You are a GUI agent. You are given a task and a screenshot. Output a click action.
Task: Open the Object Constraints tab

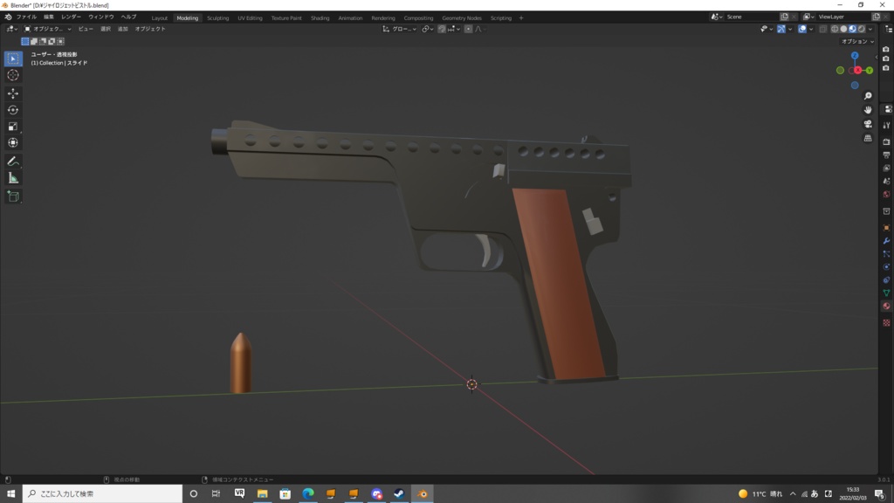[x=887, y=280]
